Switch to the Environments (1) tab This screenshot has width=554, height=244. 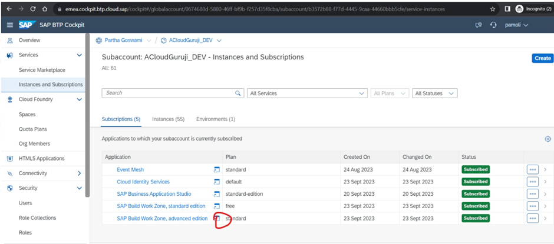coord(215,119)
